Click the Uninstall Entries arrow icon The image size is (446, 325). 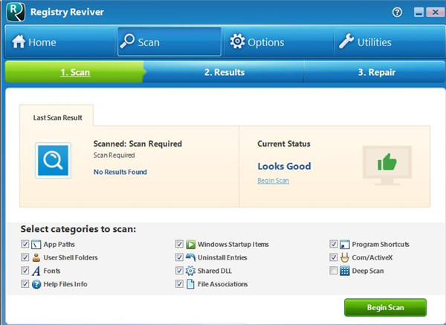[190, 257]
